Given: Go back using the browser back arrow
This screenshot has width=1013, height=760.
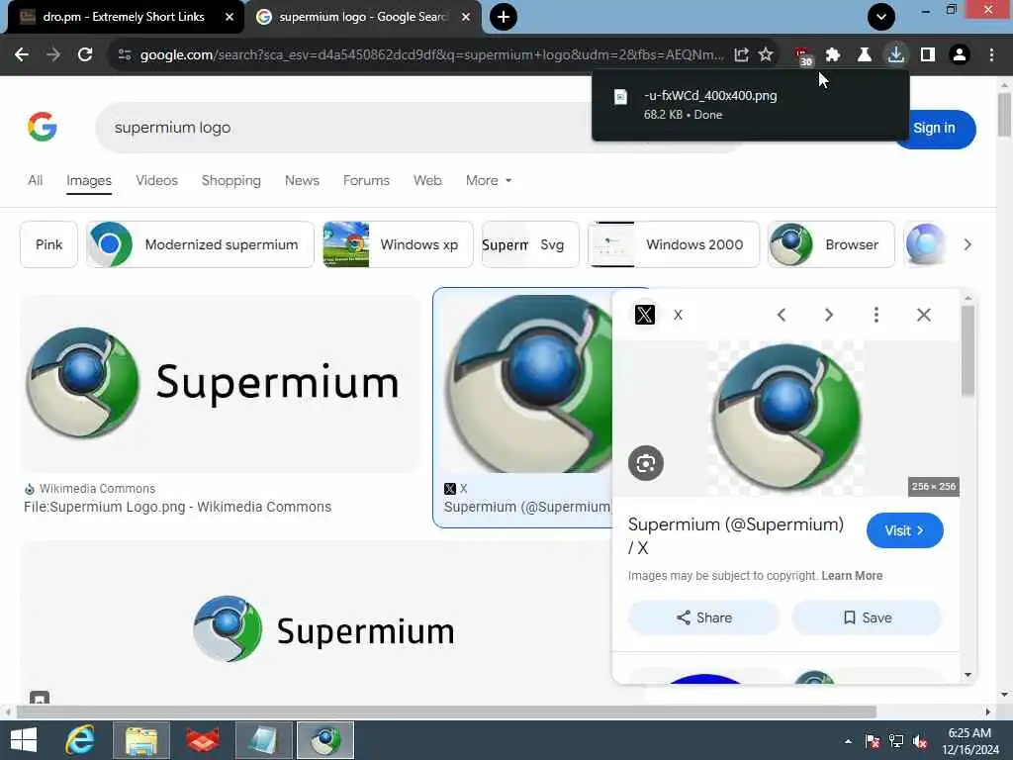Looking at the screenshot, I should [22, 55].
